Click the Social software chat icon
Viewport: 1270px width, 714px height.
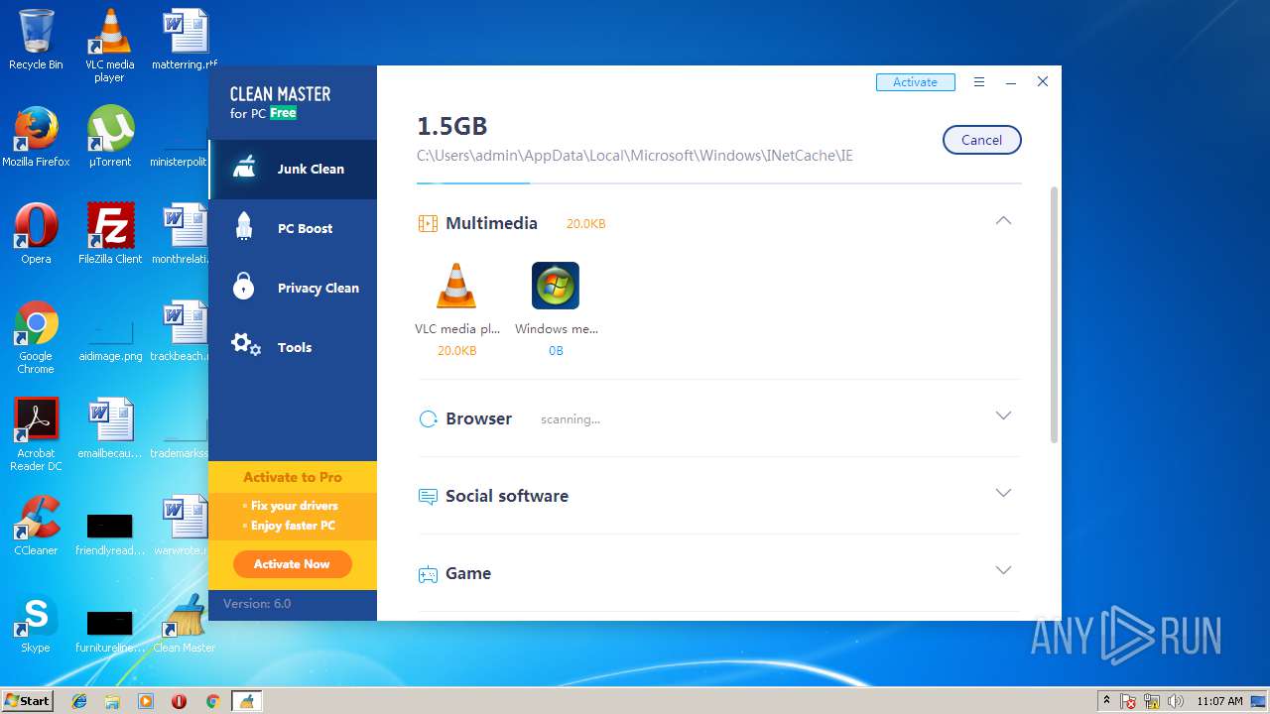[428, 497]
